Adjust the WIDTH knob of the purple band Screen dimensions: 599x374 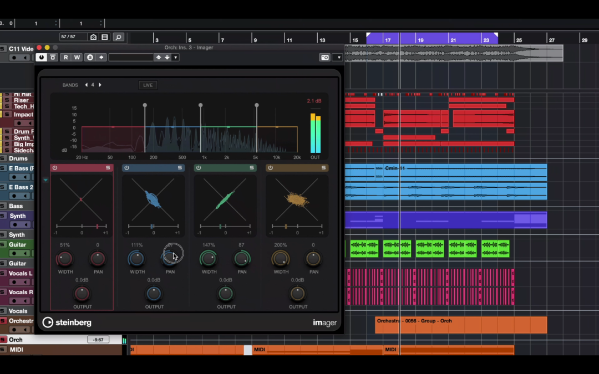pos(65,259)
